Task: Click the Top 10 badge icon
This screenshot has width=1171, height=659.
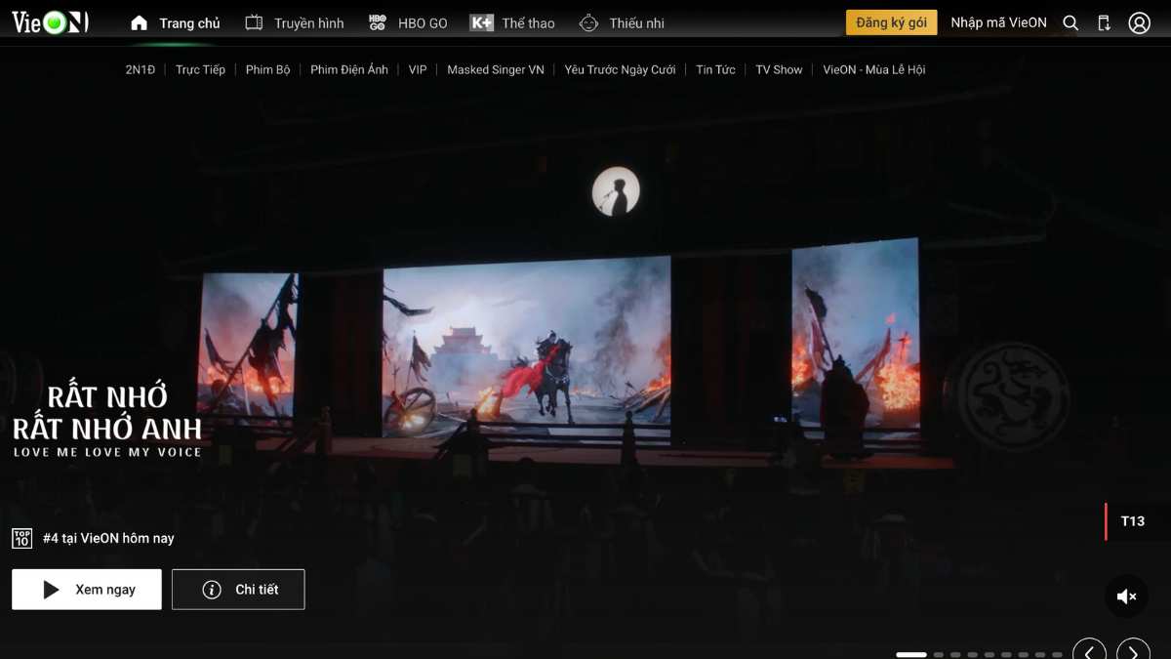Action: tap(21, 538)
